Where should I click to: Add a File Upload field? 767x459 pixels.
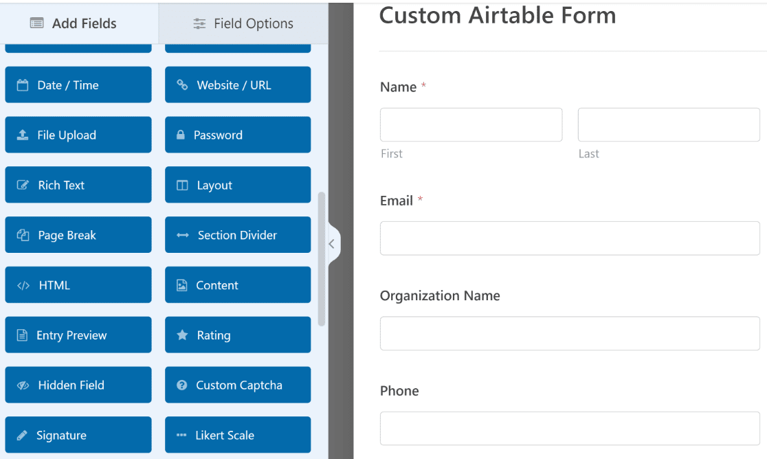78,135
